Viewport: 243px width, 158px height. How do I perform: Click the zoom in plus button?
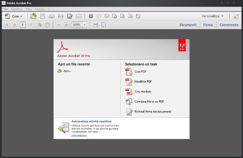66,25
